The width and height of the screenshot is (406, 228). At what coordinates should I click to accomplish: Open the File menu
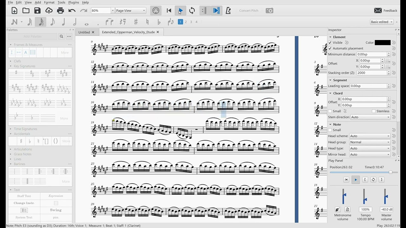10,2
